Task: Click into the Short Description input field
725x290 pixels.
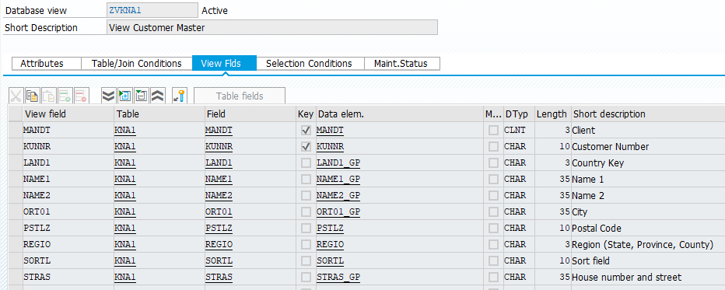Action: pyautogui.click(x=272, y=28)
